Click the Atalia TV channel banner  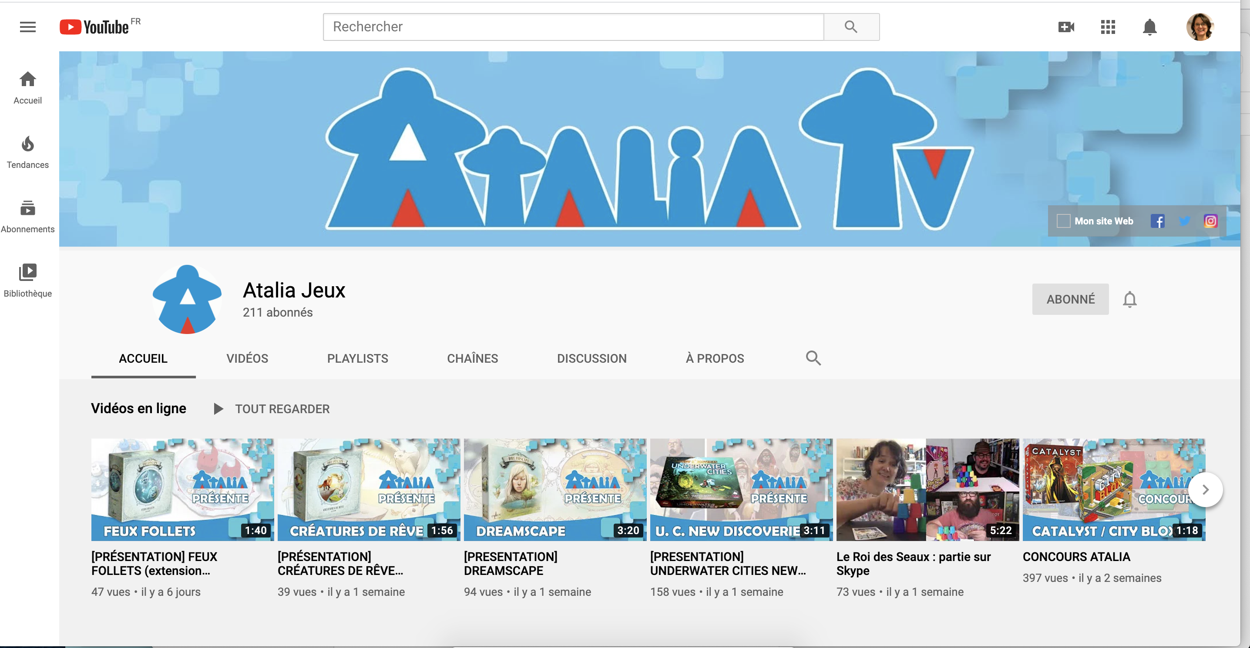649,149
